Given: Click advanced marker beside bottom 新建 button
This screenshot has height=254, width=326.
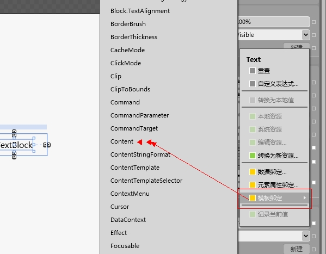Looking at the screenshot, I should [313, 249].
